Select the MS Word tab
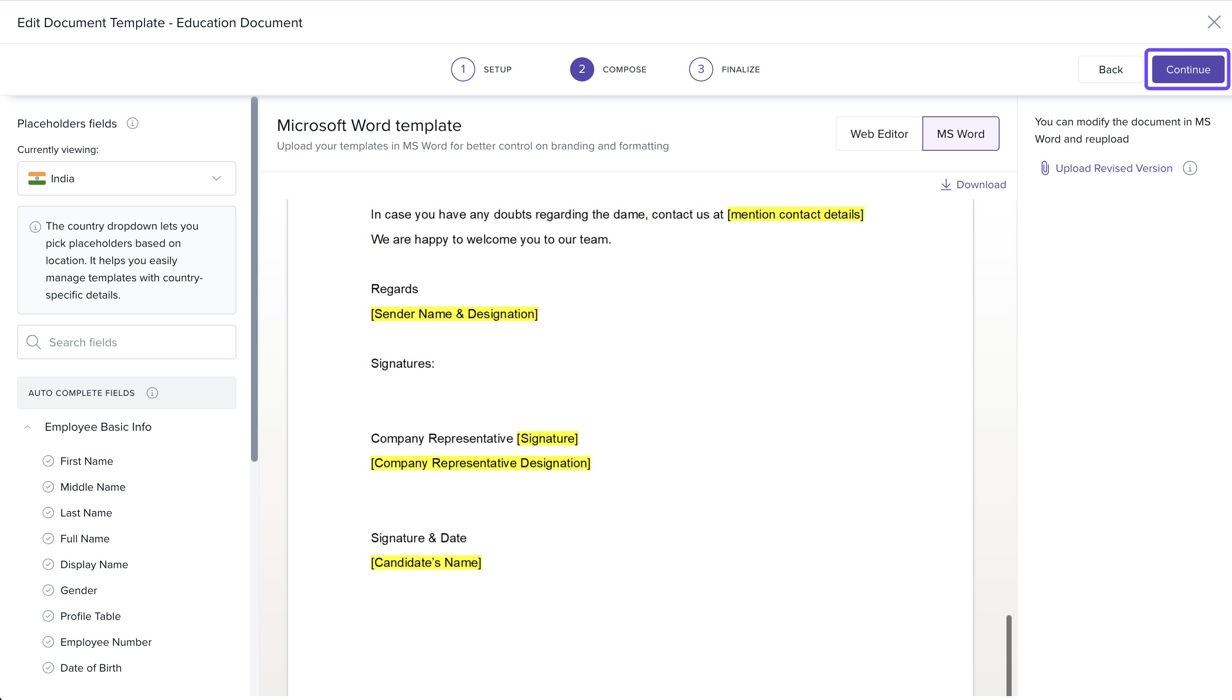 click(x=961, y=134)
